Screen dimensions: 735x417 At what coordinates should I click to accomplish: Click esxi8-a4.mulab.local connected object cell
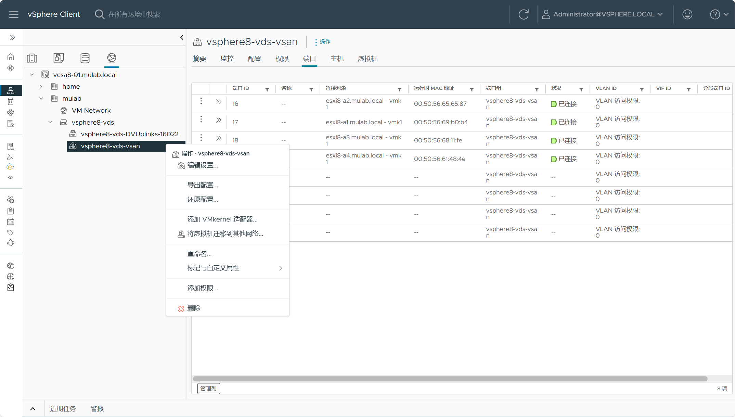coord(364,159)
